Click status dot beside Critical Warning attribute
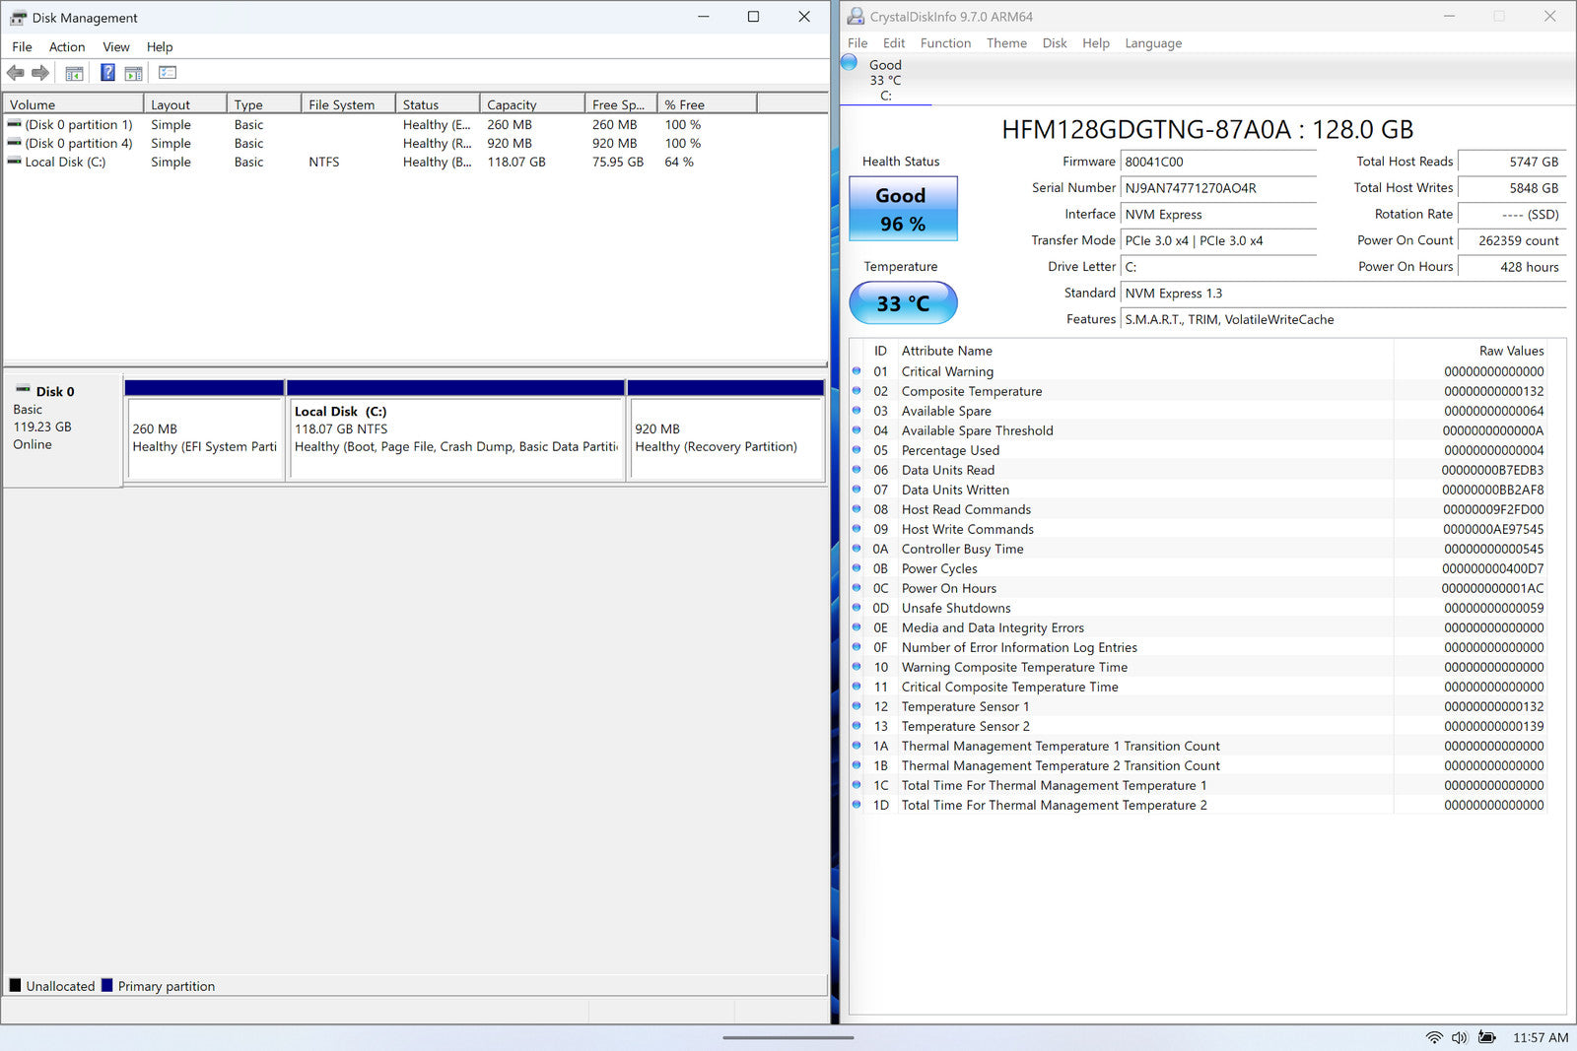The image size is (1577, 1051). pos(857,371)
